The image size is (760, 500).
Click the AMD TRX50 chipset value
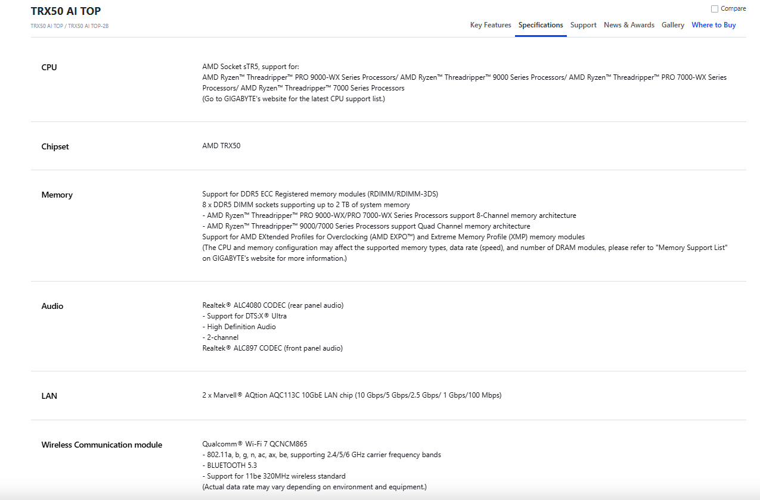click(x=221, y=146)
